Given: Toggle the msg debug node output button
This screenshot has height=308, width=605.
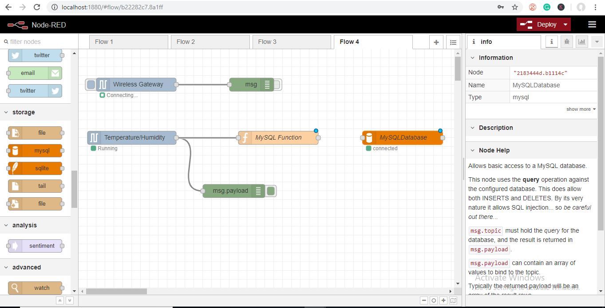Looking at the screenshot, I should pos(277,85).
